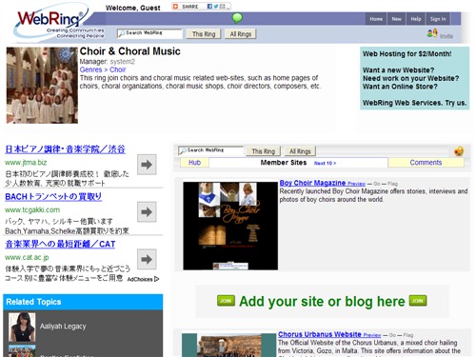
Task: Open the Help menu item
Action: (416, 19)
